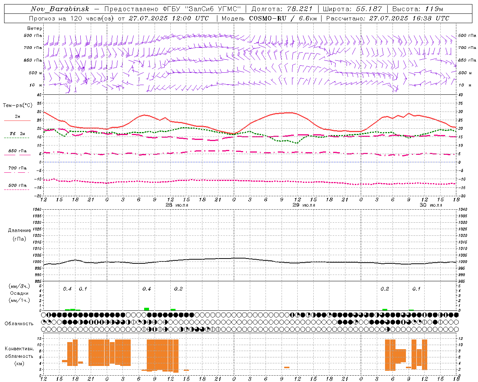Image resolution: width=478 pixels, height=382 pixels.
Task: Click the 30 июля date label
Action: click(431, 205)
